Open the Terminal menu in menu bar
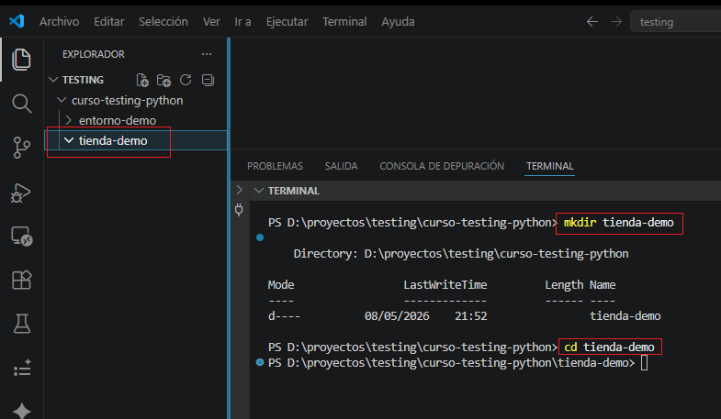Viewport: 721px width, 419px height. pos(344,22)
